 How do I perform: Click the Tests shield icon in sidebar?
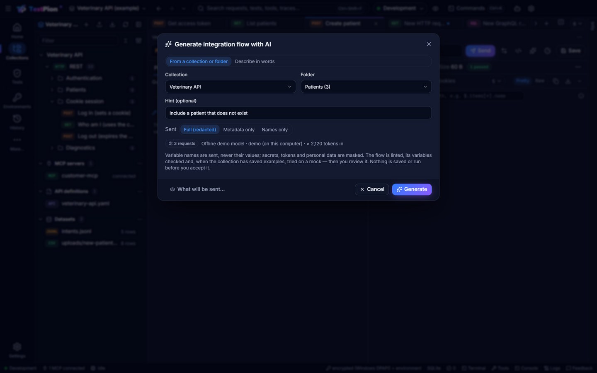tap(17, 76)
